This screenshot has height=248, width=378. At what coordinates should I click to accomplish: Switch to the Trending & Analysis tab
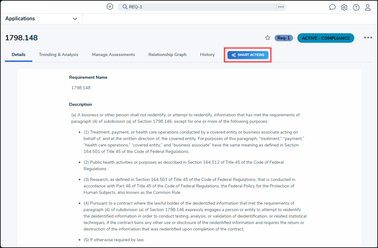58,54
